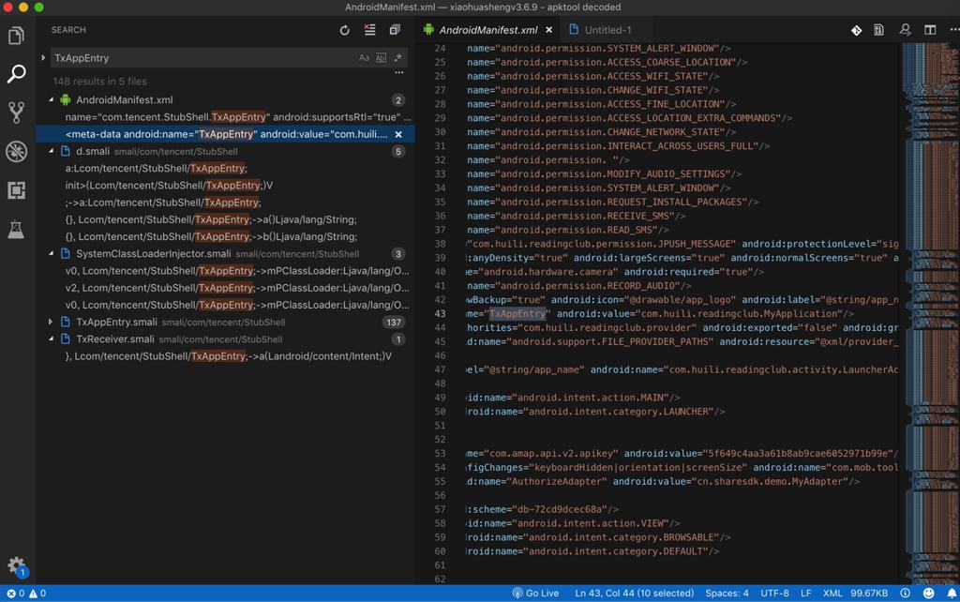Open the Source Control view
The width and height of the screenshot is (960, 602).
click(16, 113)
